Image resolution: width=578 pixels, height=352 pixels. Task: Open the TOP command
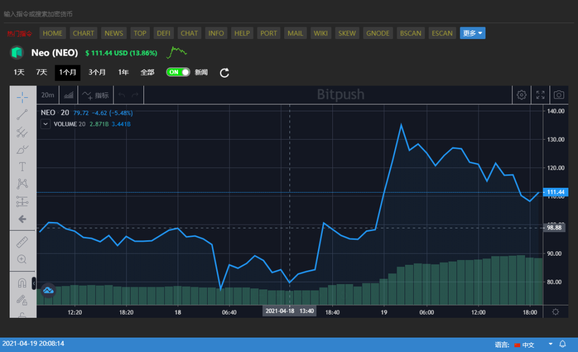point(140,33)
